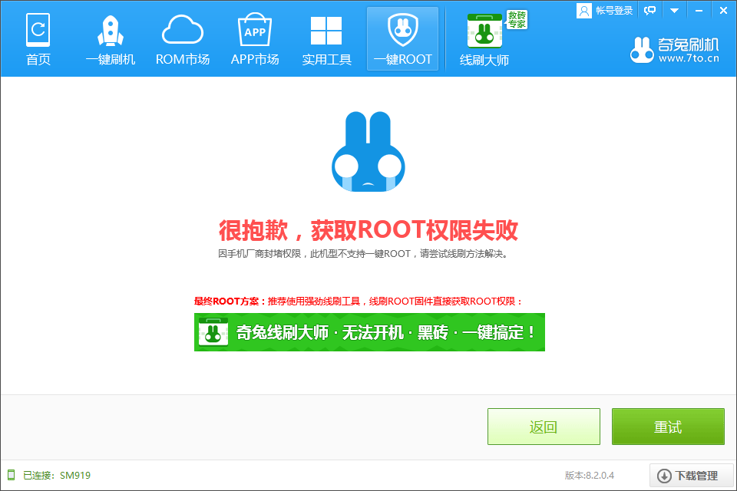The width and height of the screenshot is (737, 491).
Task: Click the 因手机厂商封堵权限 explanation text
Action: click(x=363, y=254)
